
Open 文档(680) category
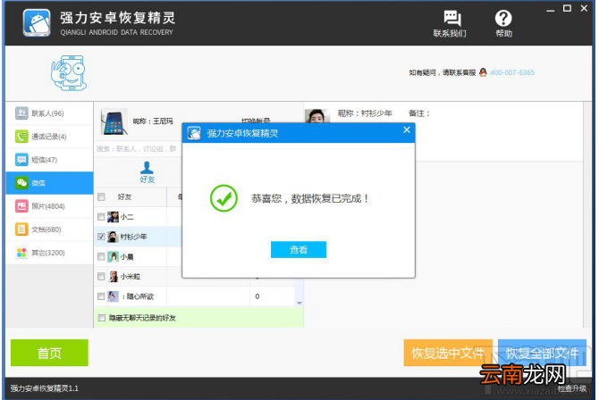[x=49, y=229]
